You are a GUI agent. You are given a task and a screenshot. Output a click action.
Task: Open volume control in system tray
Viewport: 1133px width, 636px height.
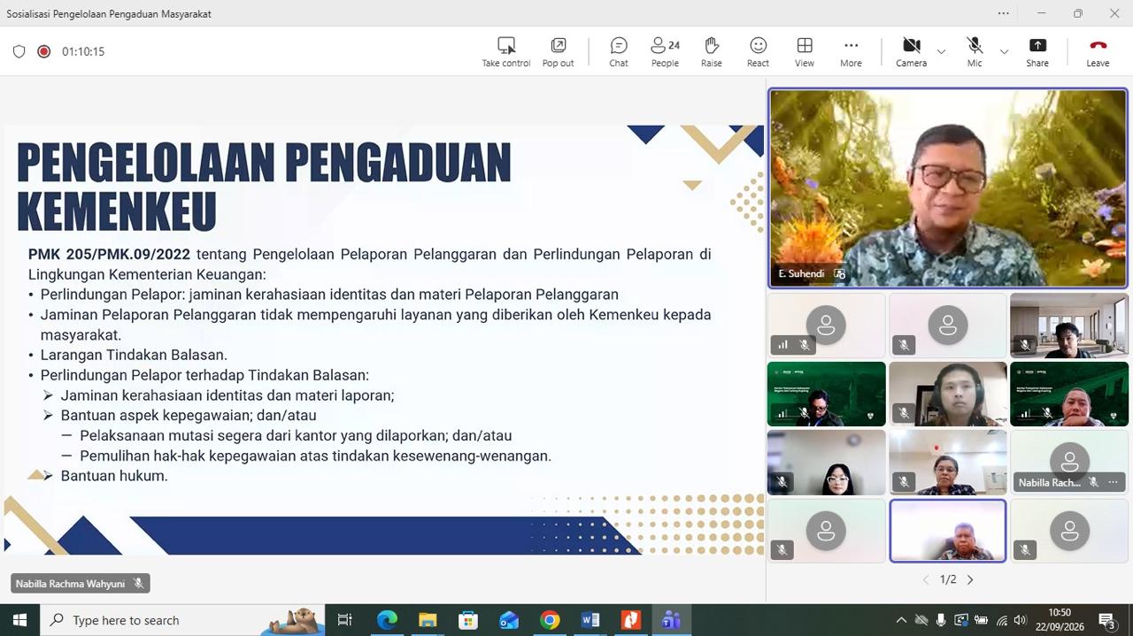[1020, 620]
